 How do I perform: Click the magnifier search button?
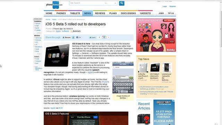click(x=122, y=3)
